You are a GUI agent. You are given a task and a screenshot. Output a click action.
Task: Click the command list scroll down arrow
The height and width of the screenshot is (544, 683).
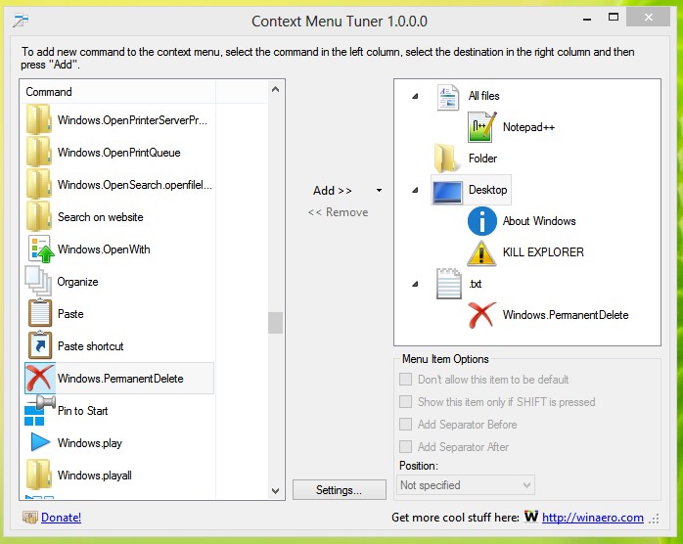point(275,491)
